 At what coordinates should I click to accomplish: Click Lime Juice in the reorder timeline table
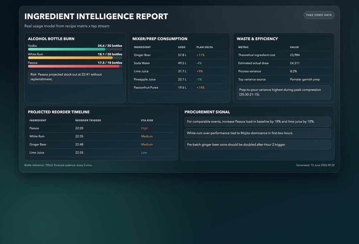click(37, 153)
